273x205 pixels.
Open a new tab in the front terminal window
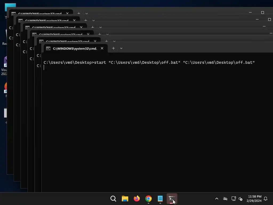(x=113, y=48)
